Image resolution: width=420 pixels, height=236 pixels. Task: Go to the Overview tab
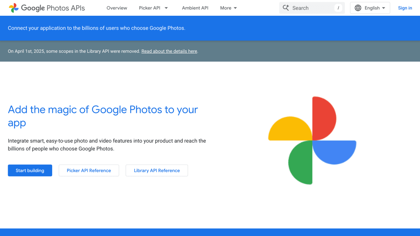point(117,8)
